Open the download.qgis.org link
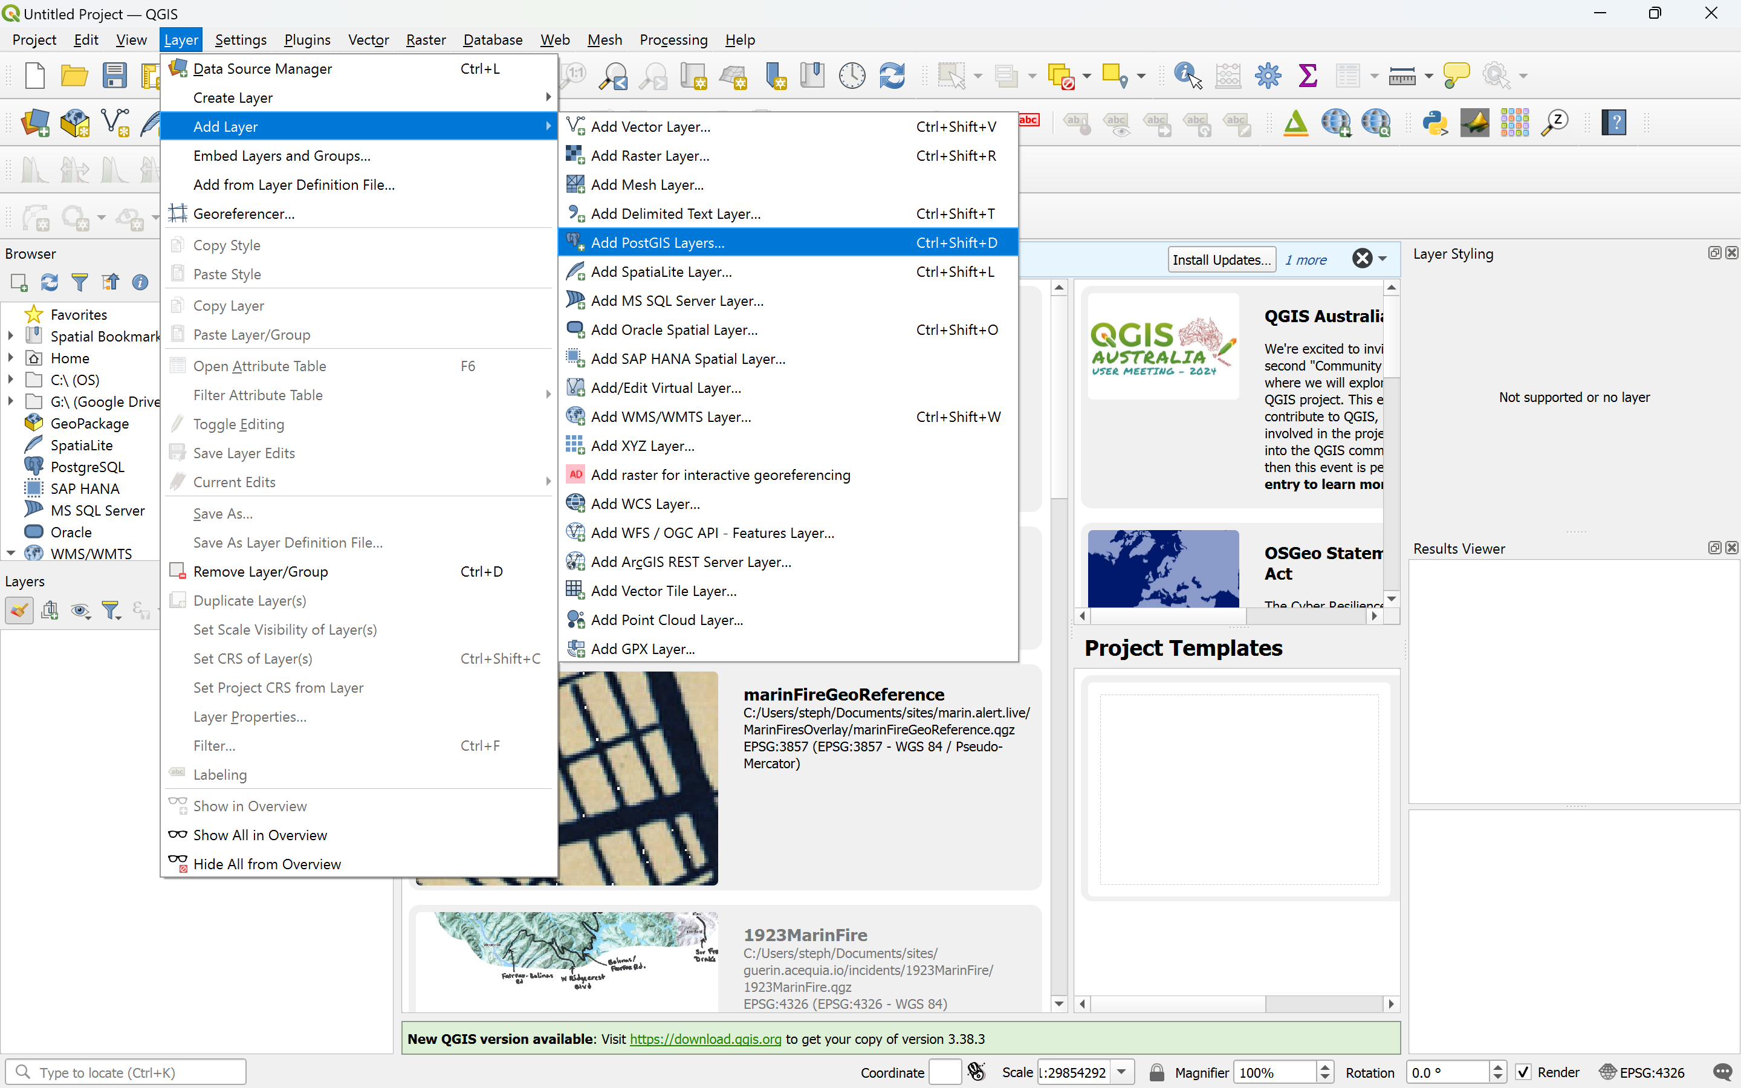Screen dimensions: 1741x1088 point(705,1039)
